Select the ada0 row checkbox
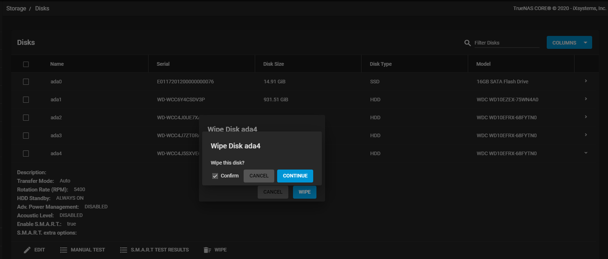The height and width of the screenshot is (259, 608). [x=26, y=82]
